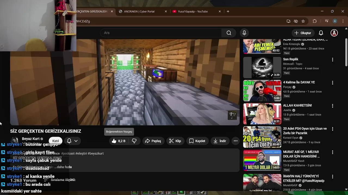This screenshot has height=195, width=348.
Task: Click the YouTube search magnifier button
Action: (229, 33)
